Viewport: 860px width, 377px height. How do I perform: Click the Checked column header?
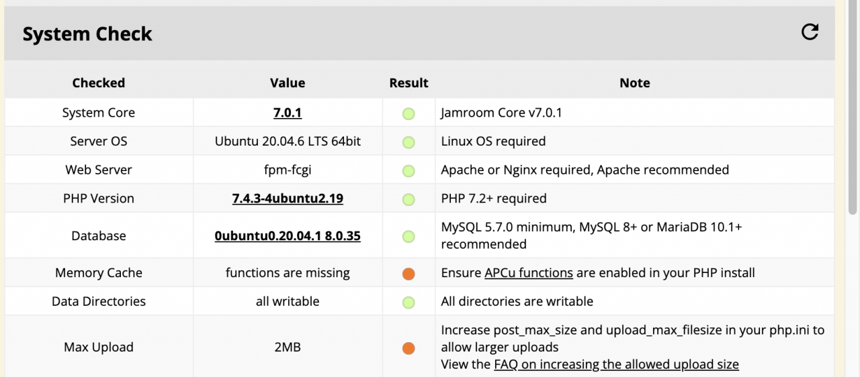click(x=99, y=83)
